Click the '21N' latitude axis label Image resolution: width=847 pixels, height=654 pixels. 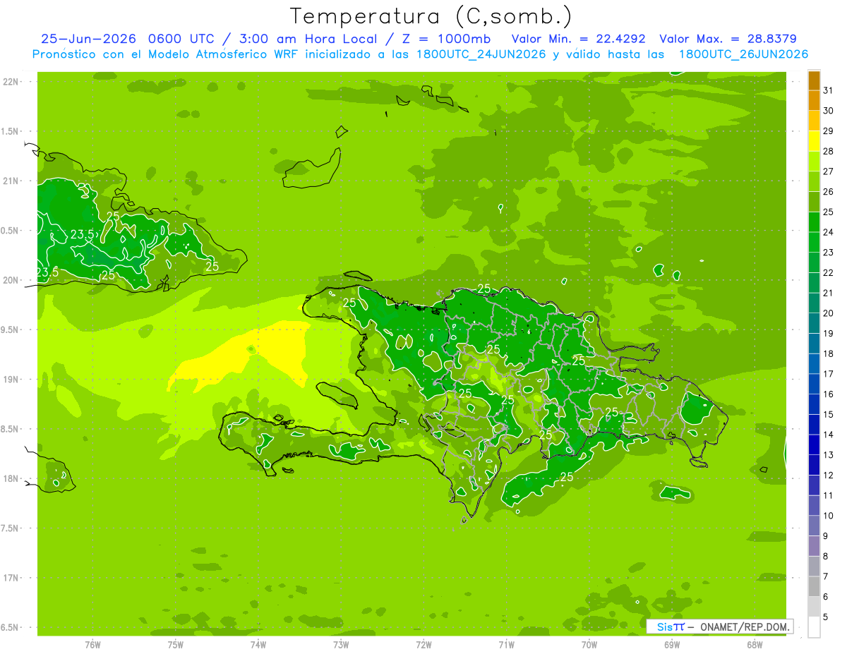pos(11,181)
